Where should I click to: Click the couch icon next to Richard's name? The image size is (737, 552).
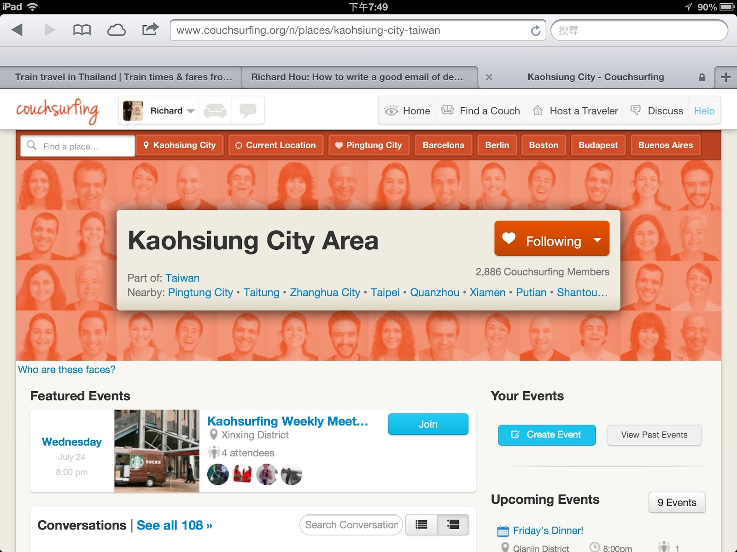(216, 109)
